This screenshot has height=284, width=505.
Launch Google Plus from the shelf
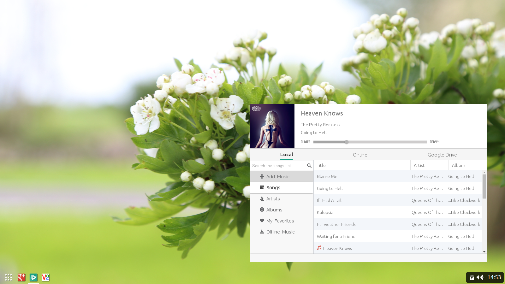(21, 277)
